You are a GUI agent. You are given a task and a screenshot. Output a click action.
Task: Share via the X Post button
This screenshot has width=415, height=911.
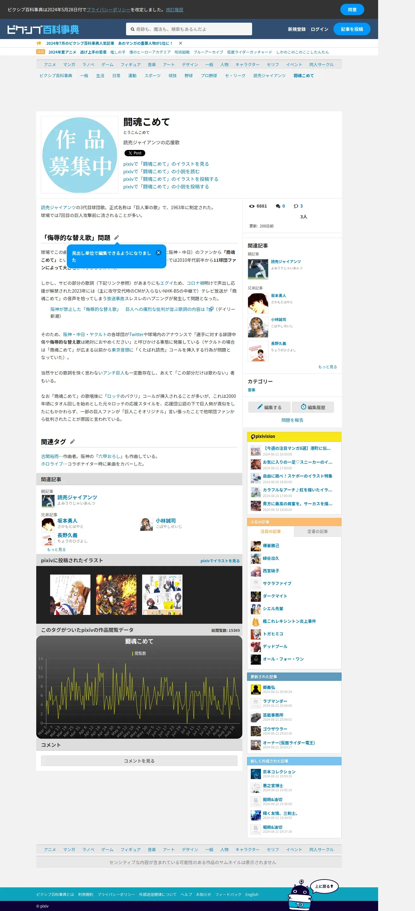point(135,153)
